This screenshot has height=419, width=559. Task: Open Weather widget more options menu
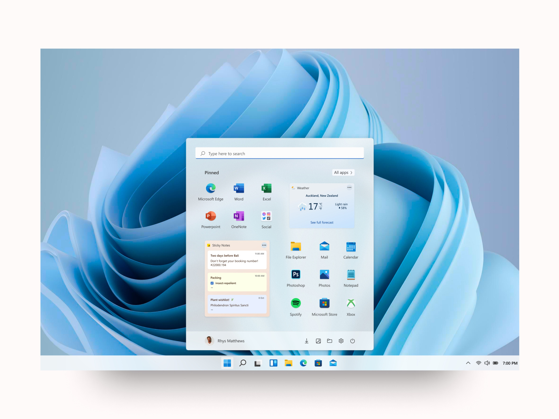tap(349, 188)
